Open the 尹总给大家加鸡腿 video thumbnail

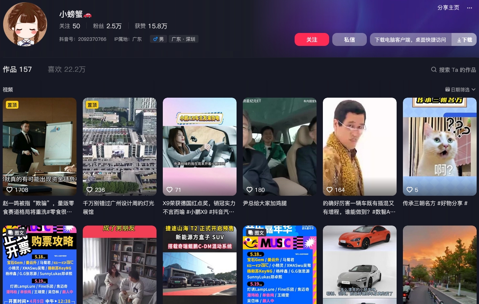[x=280, y=147]
